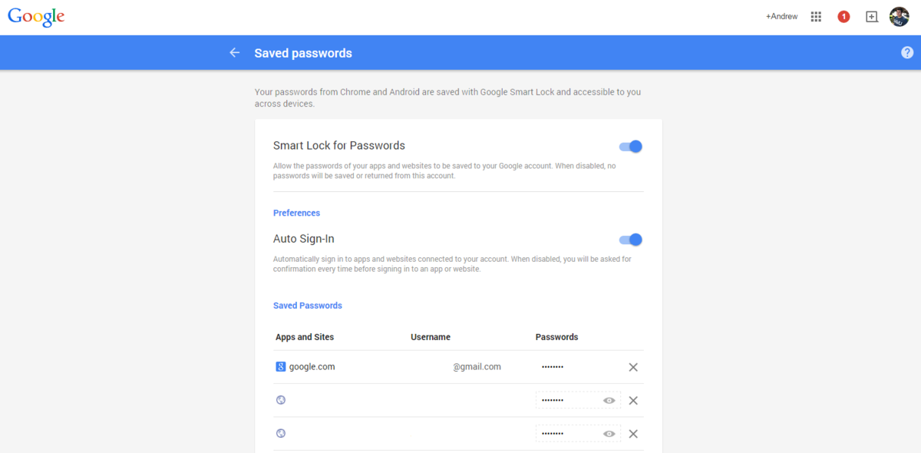
Task: Disable the Auto Sign-In switch
Action: 631,240
